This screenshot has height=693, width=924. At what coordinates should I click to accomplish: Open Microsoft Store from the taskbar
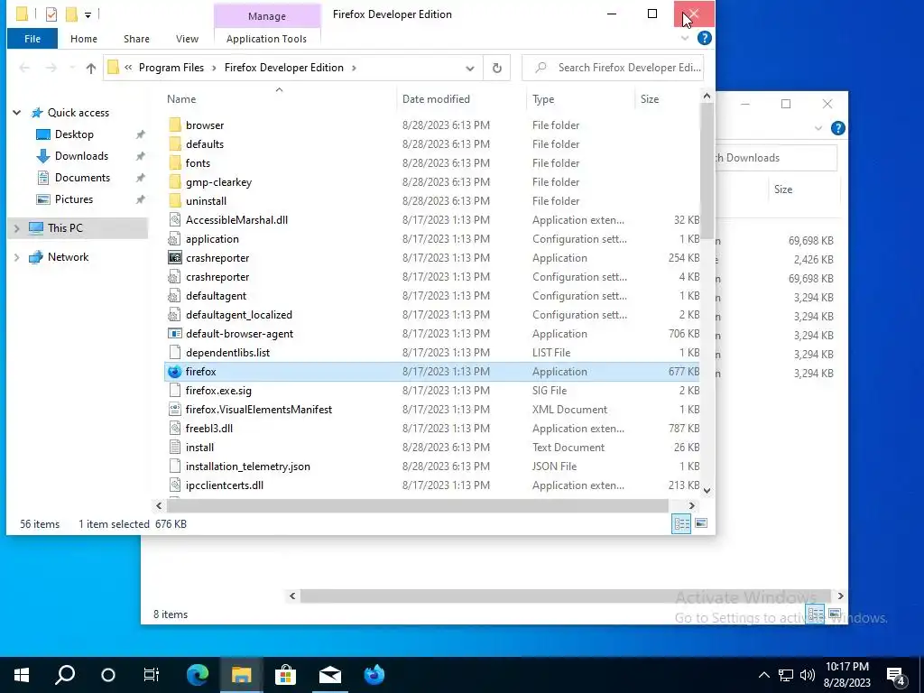pyautogui.click(x=285, y=675)
